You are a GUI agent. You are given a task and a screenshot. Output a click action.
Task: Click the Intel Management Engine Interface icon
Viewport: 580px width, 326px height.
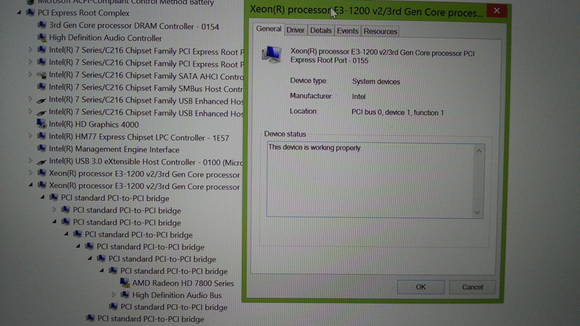click(42, 149)
